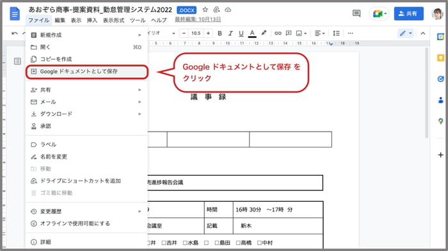This screenshot has height=251, width=448.
Task: Open line spacing options
Action: [x=336, y=33]
